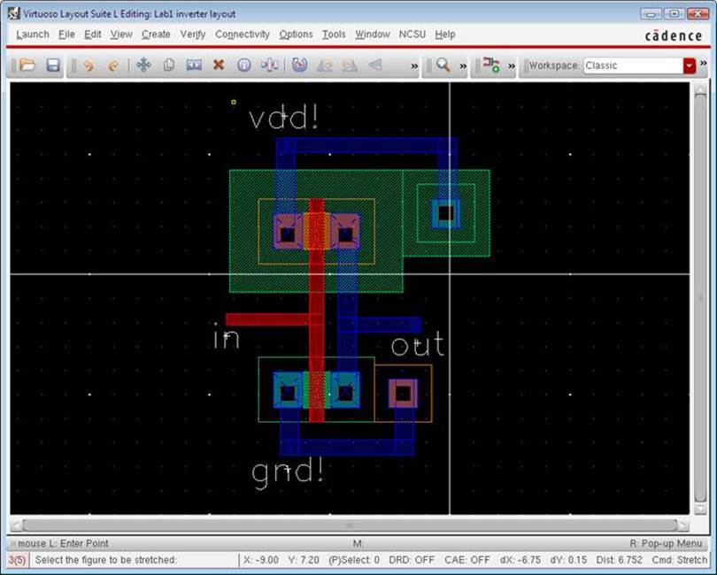Open the Connectivity menu
717x575 pixels.
(x=242, y=34)
